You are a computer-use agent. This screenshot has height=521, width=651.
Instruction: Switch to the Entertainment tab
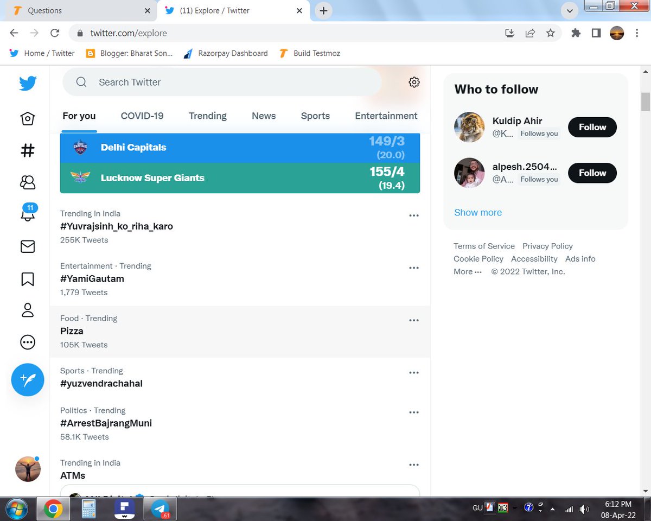[x=386, y=116]
